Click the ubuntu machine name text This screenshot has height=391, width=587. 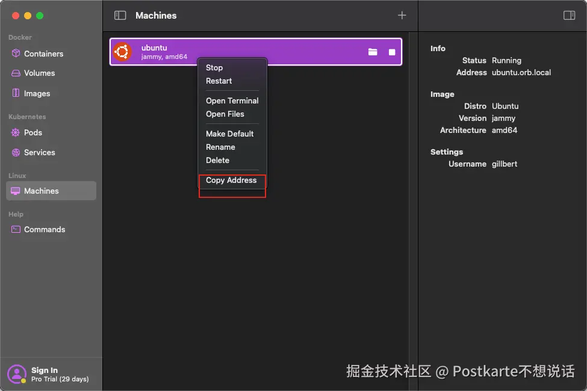click(154, 48)
